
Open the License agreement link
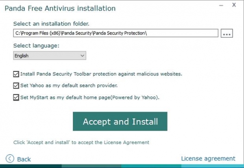pos(208,159)
